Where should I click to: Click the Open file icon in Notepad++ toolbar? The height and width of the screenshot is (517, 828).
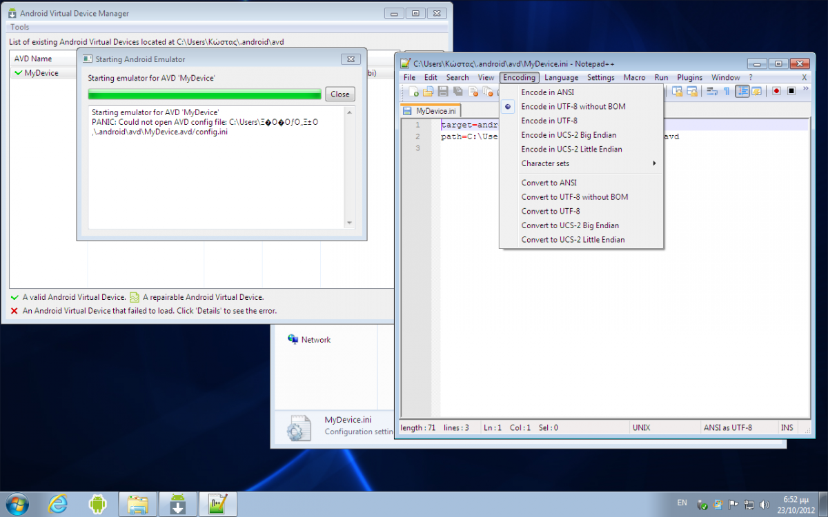pos(428,91)
